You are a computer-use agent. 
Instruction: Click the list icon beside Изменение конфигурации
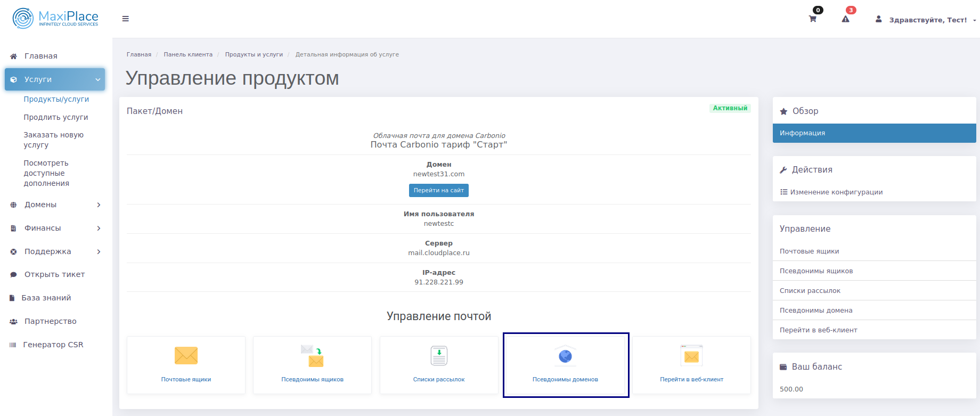click(x=784, y=192)
